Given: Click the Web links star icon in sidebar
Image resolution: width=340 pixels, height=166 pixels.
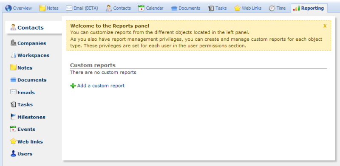Looking at the screenshot, I should tap(14, 141).
